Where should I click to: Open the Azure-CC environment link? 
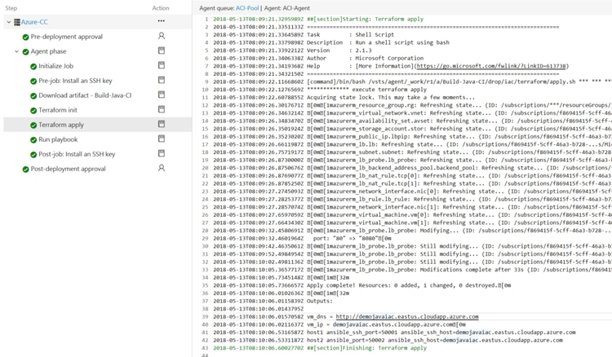pyautogui.click(x=34, y=22)
